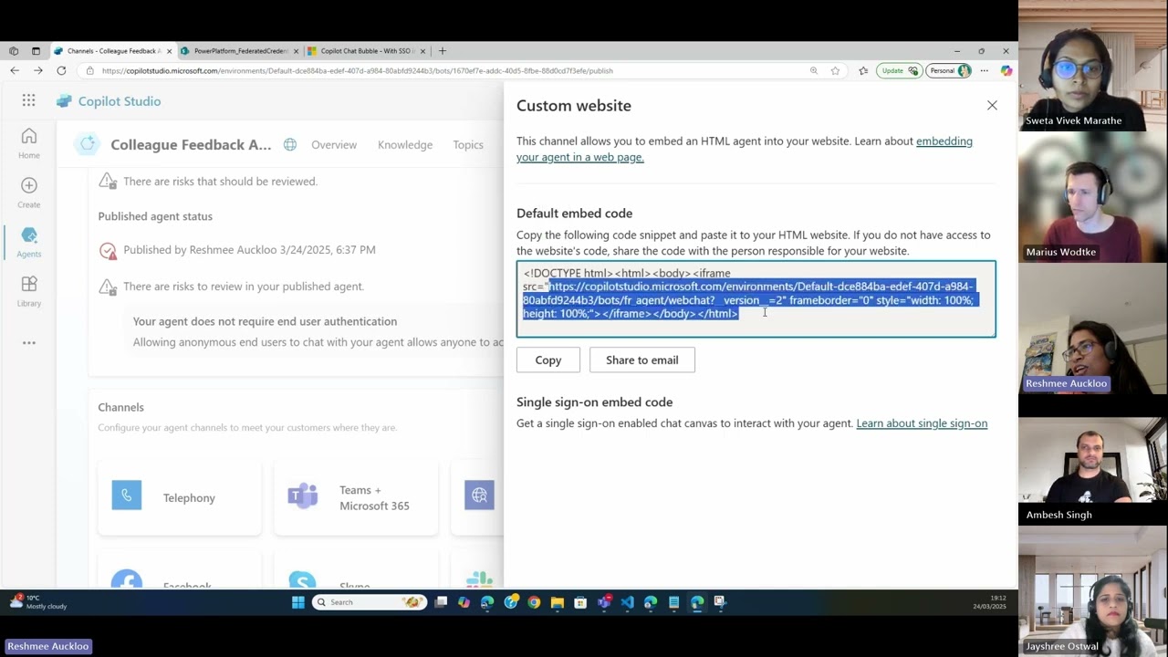Click the browser address bar URL
Viewport: 1168px width, 657px height.
pos(358,70)
